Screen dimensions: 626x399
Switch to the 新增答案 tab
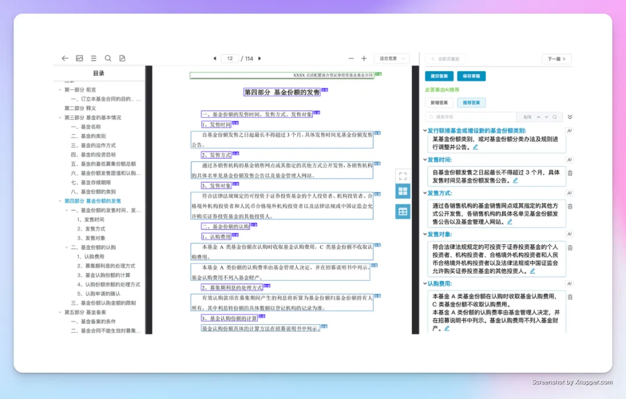[x=439, y=103]
